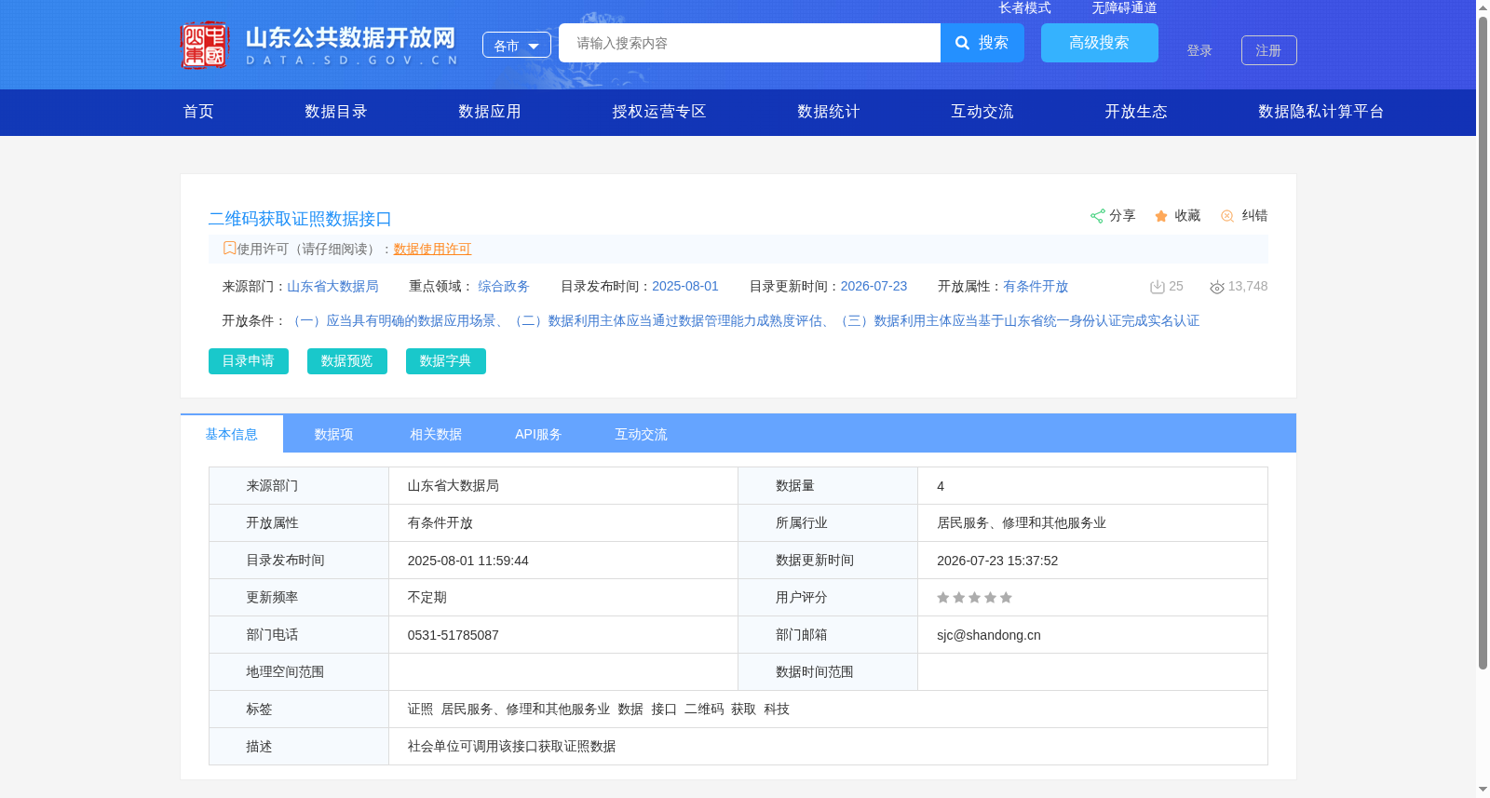This screenshot has width=1490, height=798.
Task: Open 无障碍通道 accessibility channel
Action: coord(1124,7)
